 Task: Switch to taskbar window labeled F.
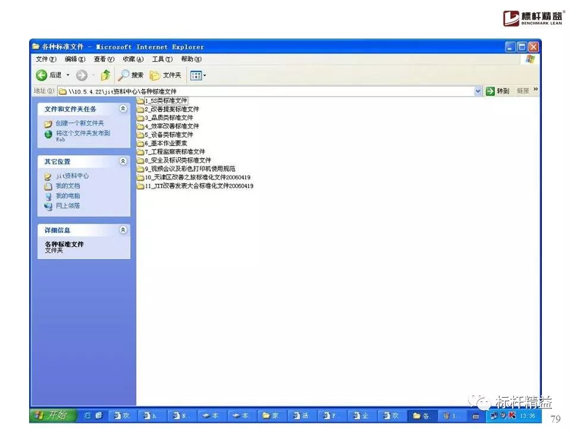(x=332, y=416)
